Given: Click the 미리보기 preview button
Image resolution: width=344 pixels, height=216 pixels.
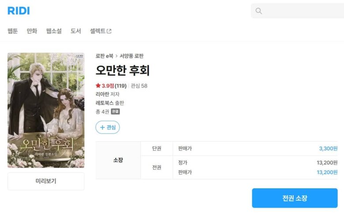Looking at the screenshot, I should [46, 181].
